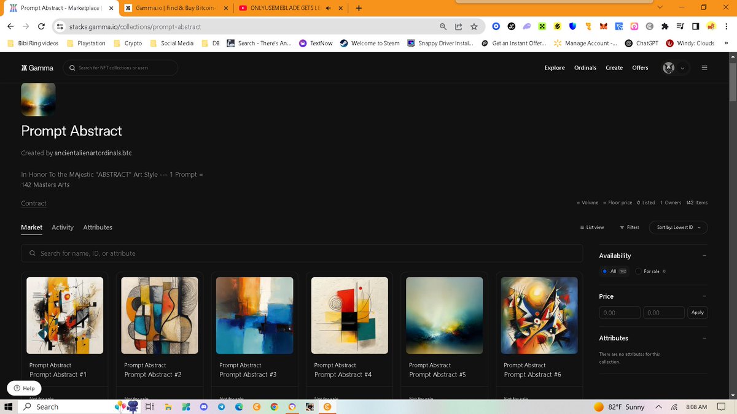Open Telegram from the taskbar

(x=222, y=407)
